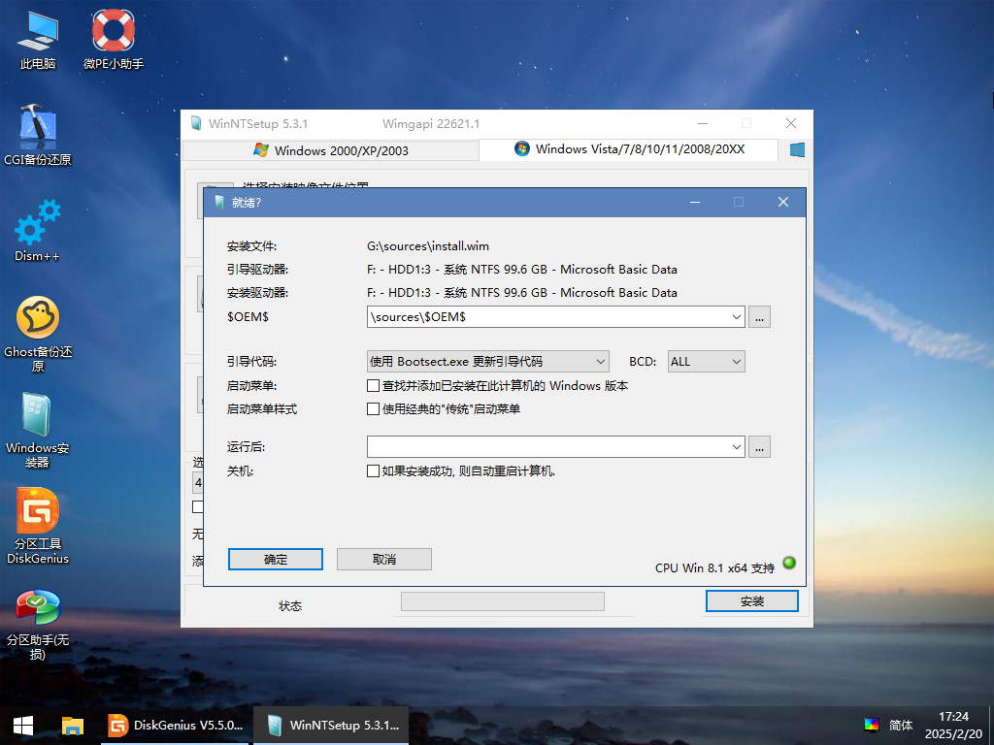Viewport: 994px width, 745px height.
Task: Browse for $OEM$ folder with ... button
Action: [759, 317]
